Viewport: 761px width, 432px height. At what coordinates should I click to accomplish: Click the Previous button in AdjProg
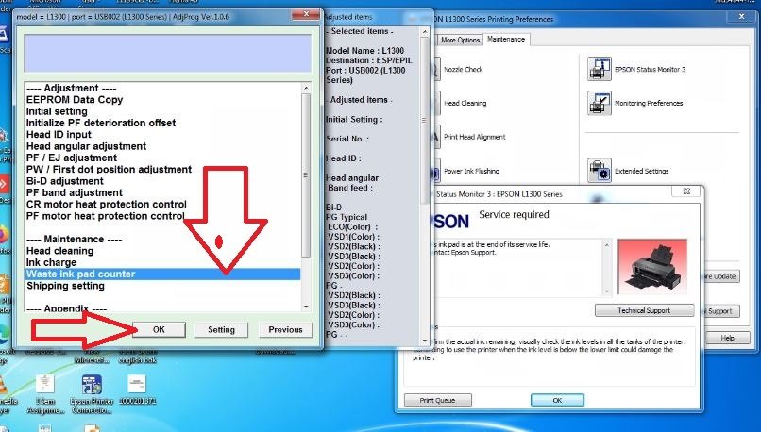285,330
